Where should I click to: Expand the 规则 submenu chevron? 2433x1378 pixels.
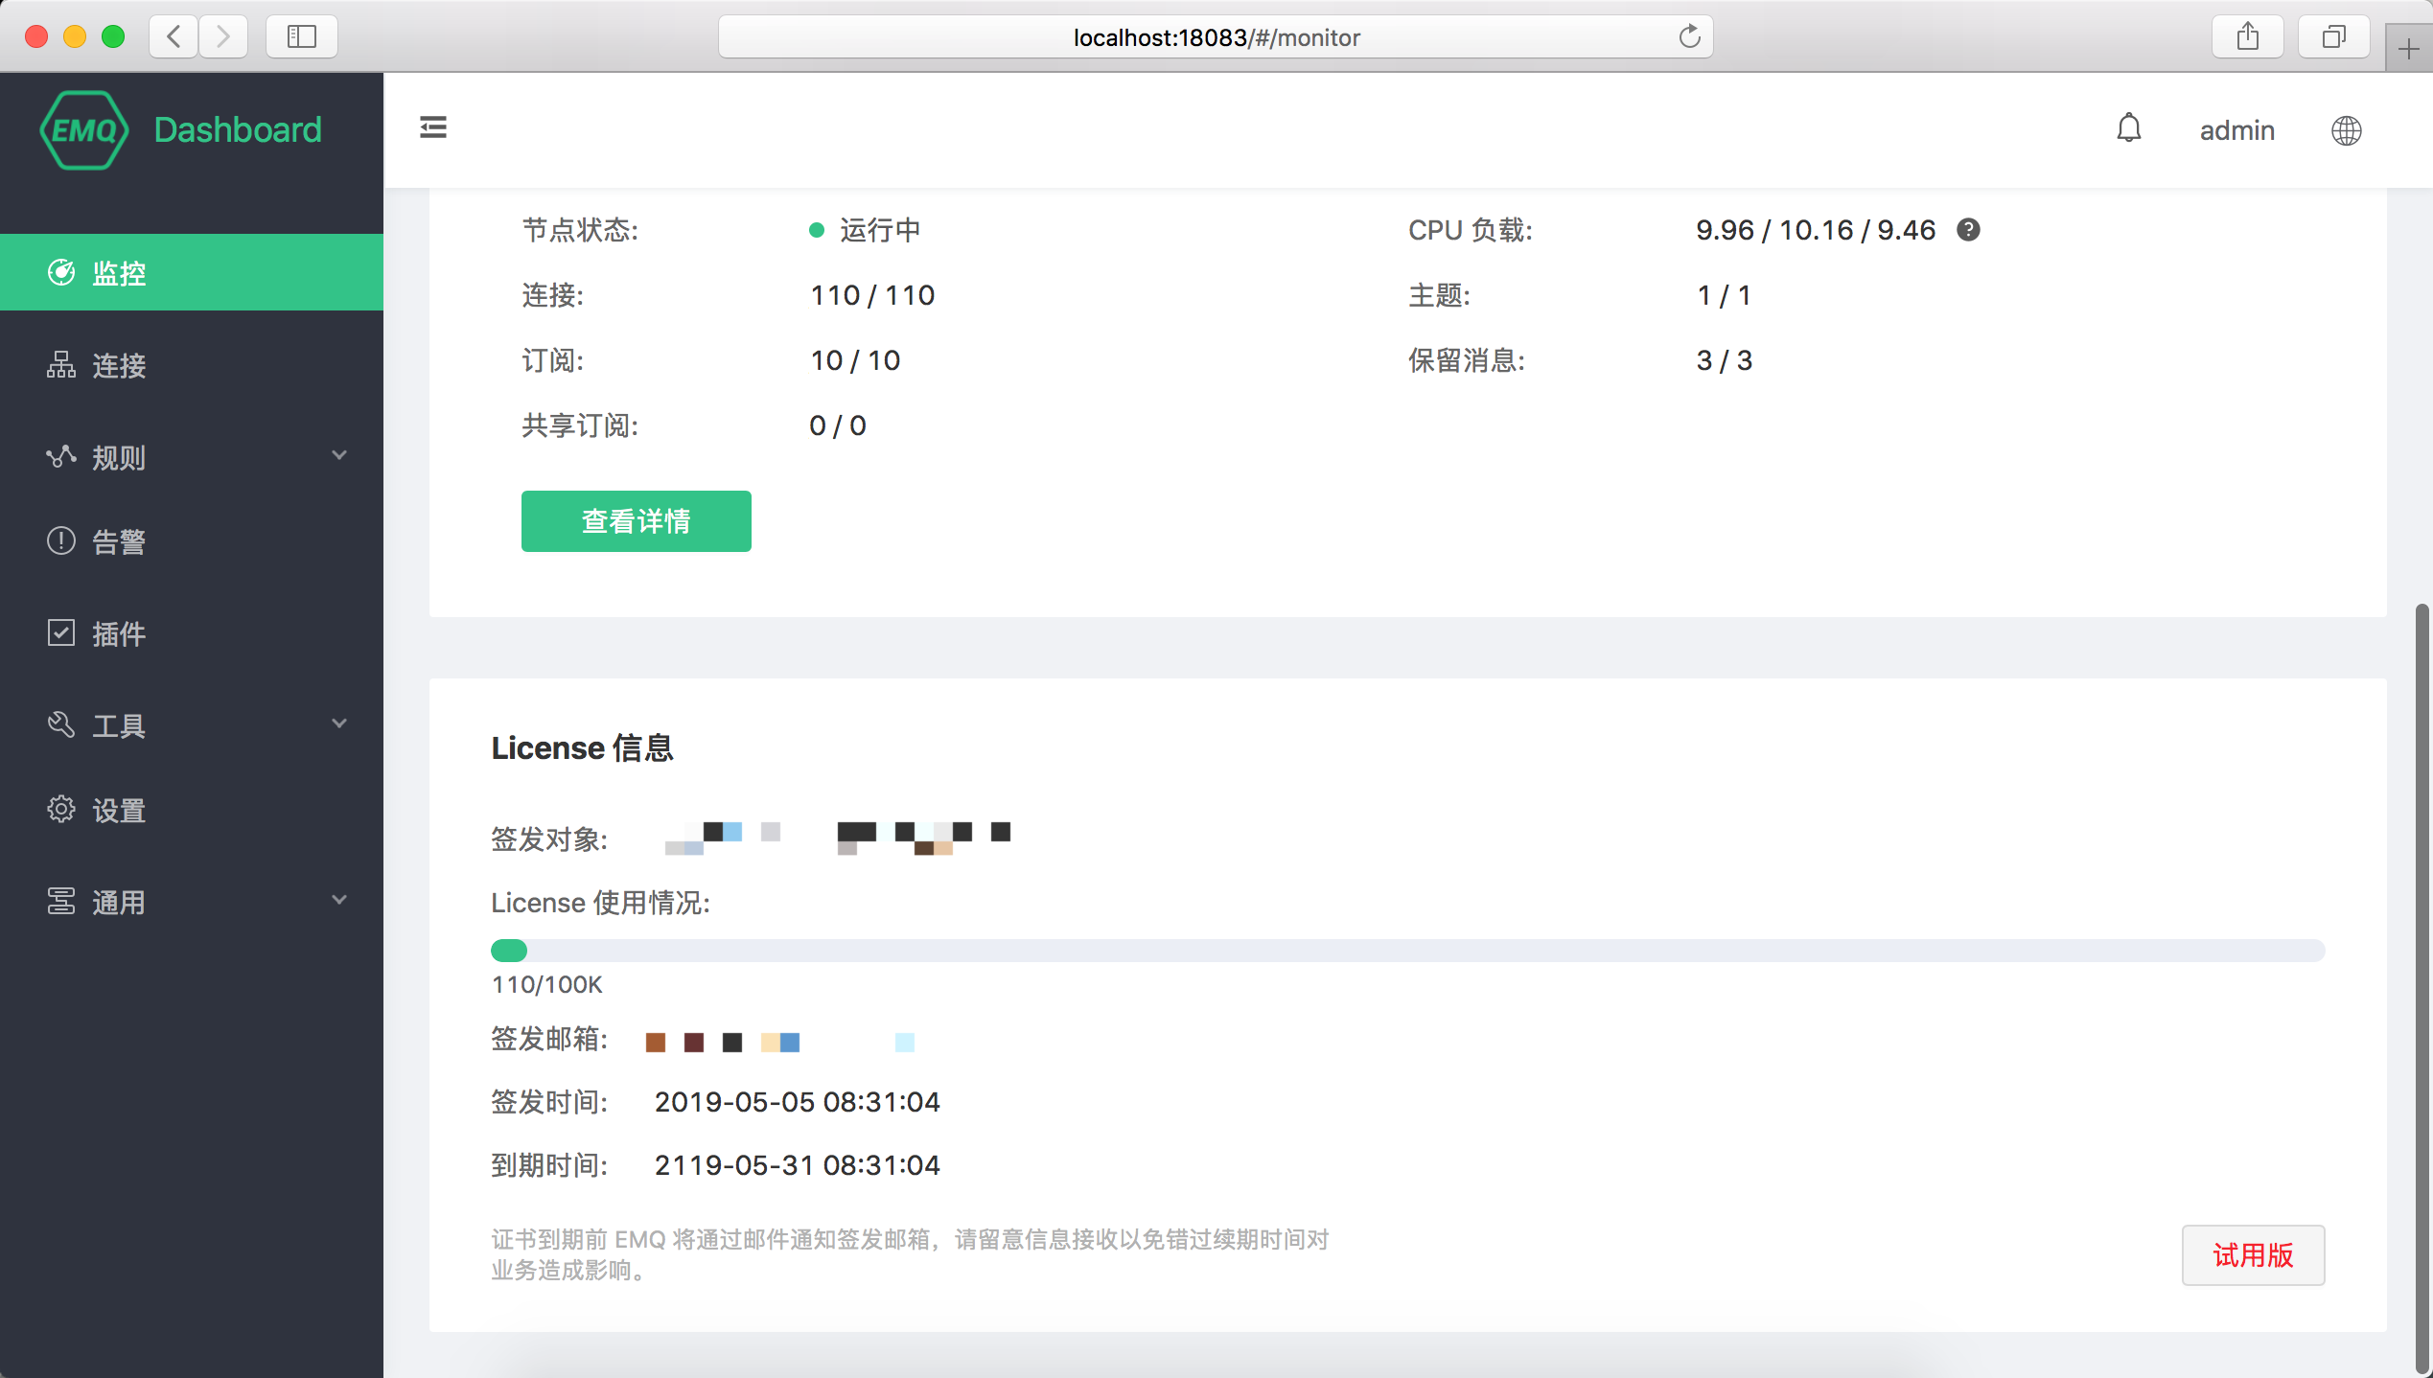[339, 455]
